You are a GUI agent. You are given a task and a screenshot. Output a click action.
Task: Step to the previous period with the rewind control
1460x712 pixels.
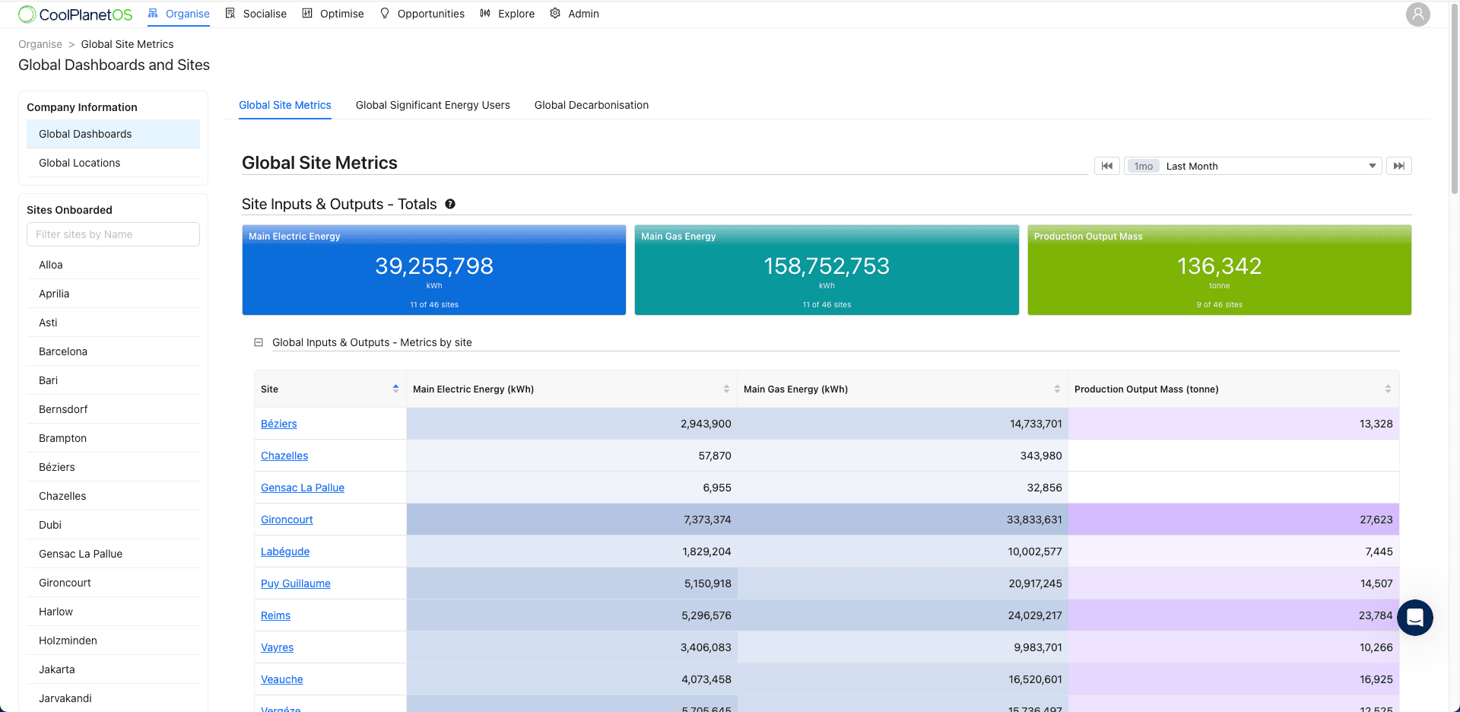pyautogui.click(x=1107, y=165)
